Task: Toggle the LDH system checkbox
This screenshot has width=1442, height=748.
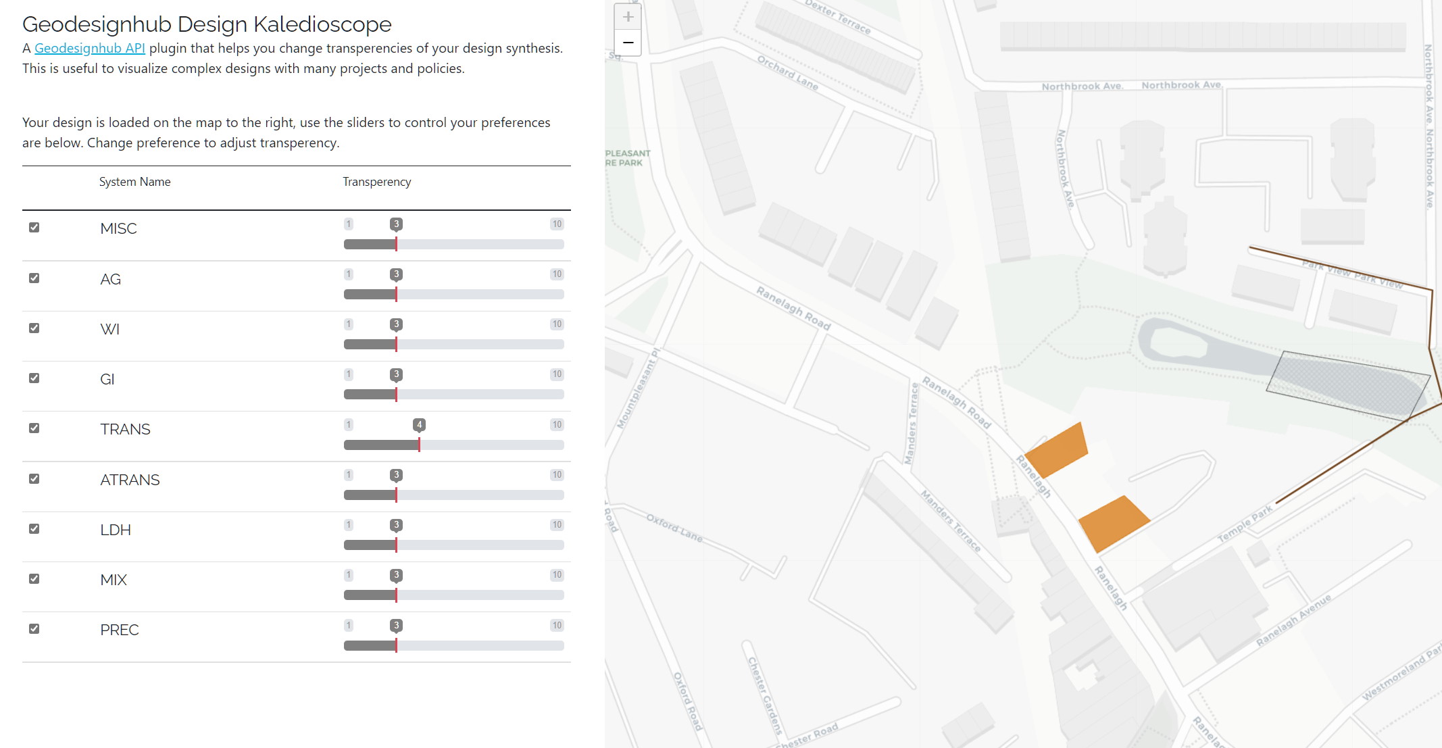Action: coord(34,529)
